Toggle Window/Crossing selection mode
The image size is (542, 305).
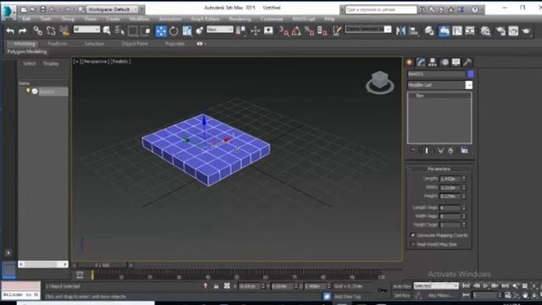[x=146, y=31]
